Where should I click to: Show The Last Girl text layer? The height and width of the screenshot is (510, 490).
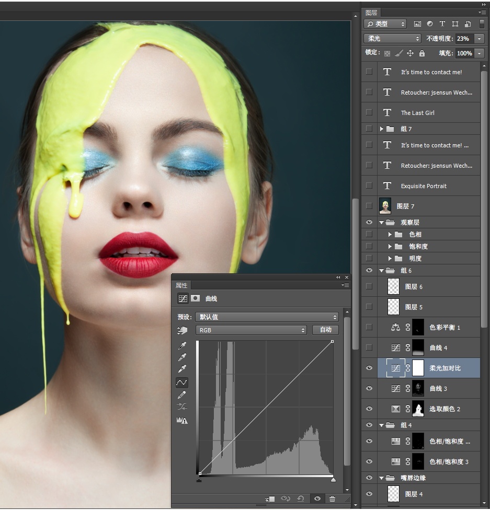pos(369,112)
